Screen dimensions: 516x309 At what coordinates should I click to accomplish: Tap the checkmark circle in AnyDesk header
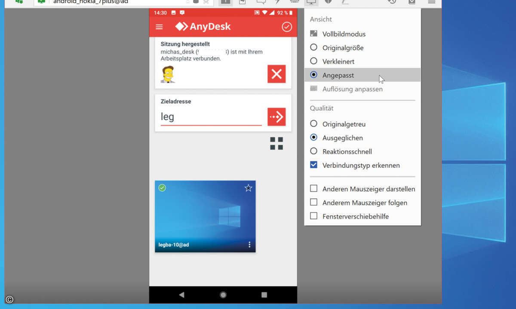[287, 27]
